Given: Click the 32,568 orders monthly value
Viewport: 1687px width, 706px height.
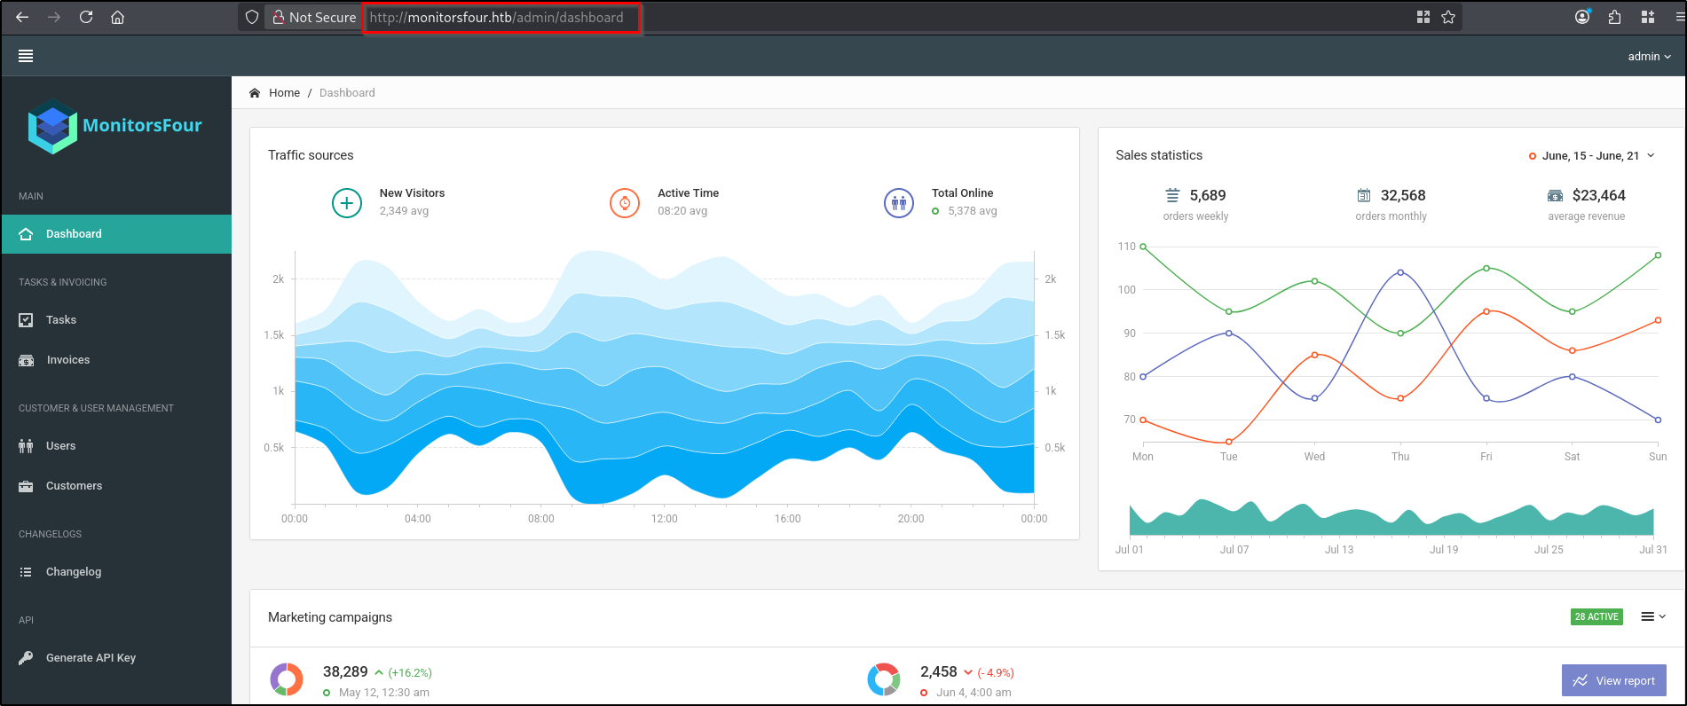Looking at the screenshot, I should click(1403, 195).
